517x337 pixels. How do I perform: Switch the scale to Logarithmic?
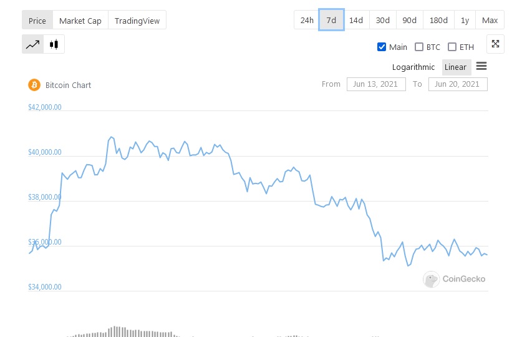(x=413, y=67)
